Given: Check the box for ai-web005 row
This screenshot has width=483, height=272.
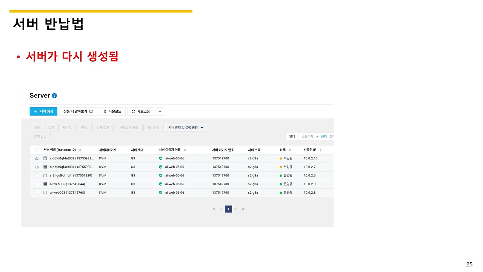Looking at the screenshot, I should point(37,184).
